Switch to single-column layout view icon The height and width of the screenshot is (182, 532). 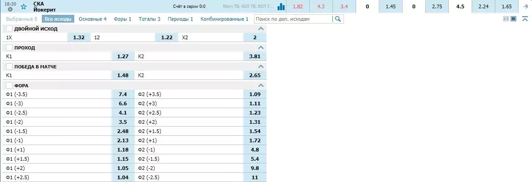(513, 19)
